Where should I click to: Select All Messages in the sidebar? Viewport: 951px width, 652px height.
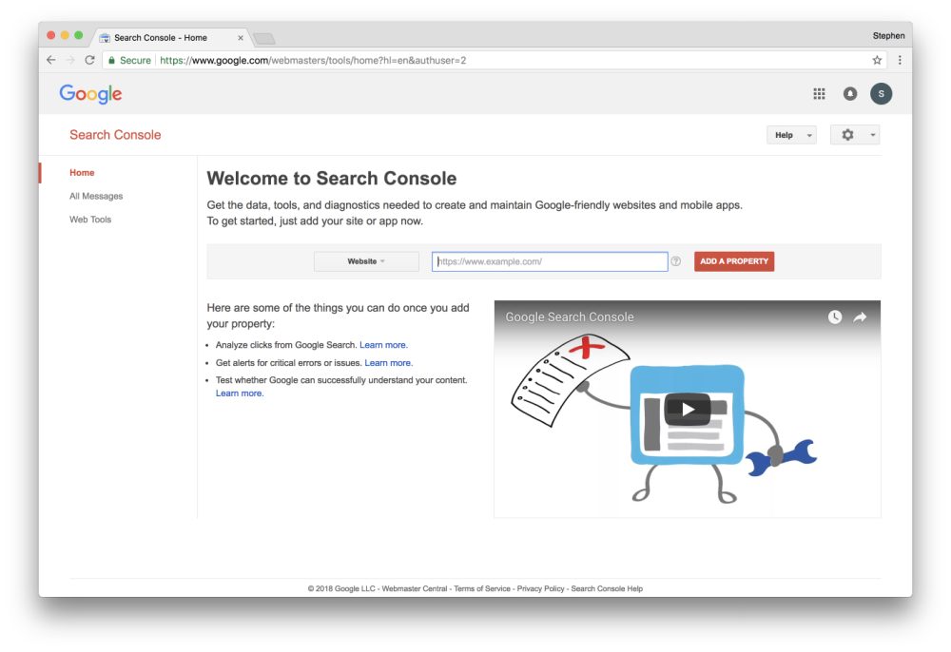96,196
